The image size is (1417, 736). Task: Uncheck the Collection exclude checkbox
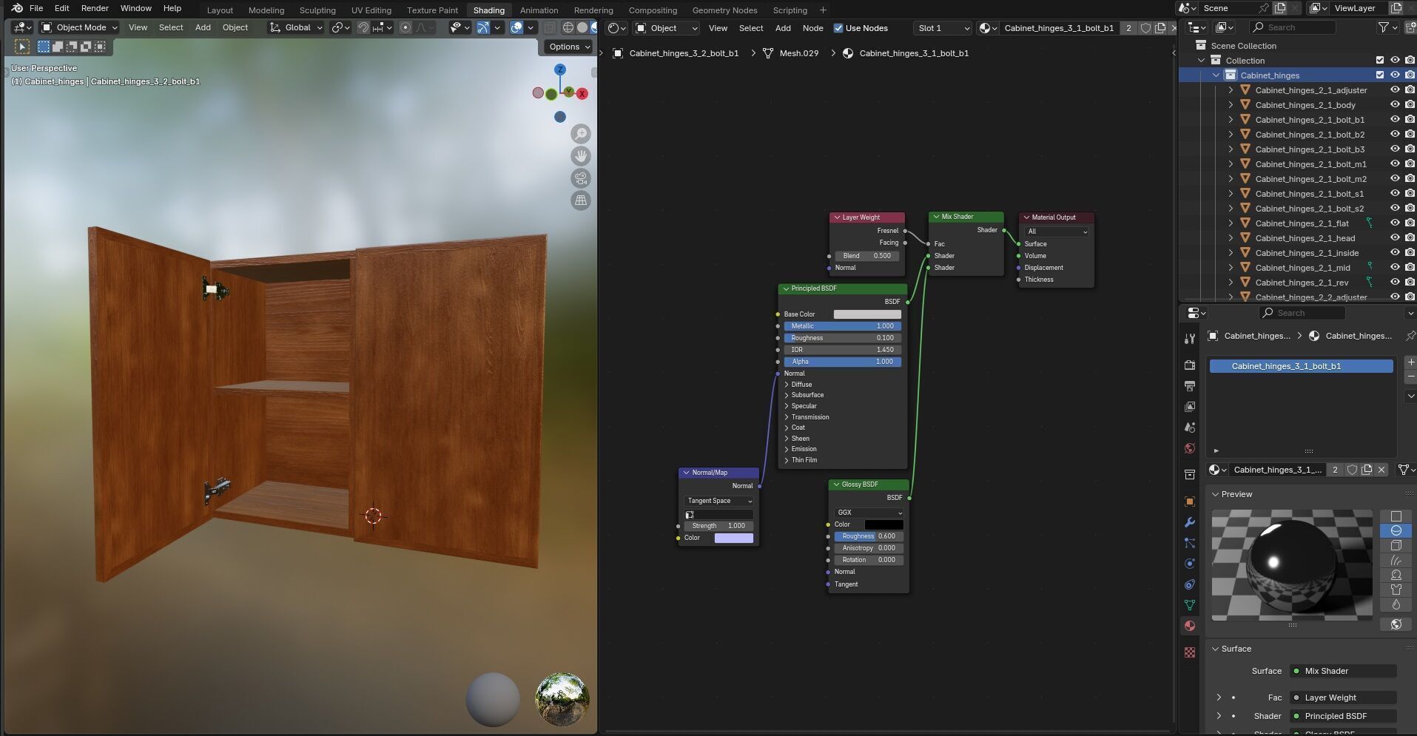[x=1379, y=60]
